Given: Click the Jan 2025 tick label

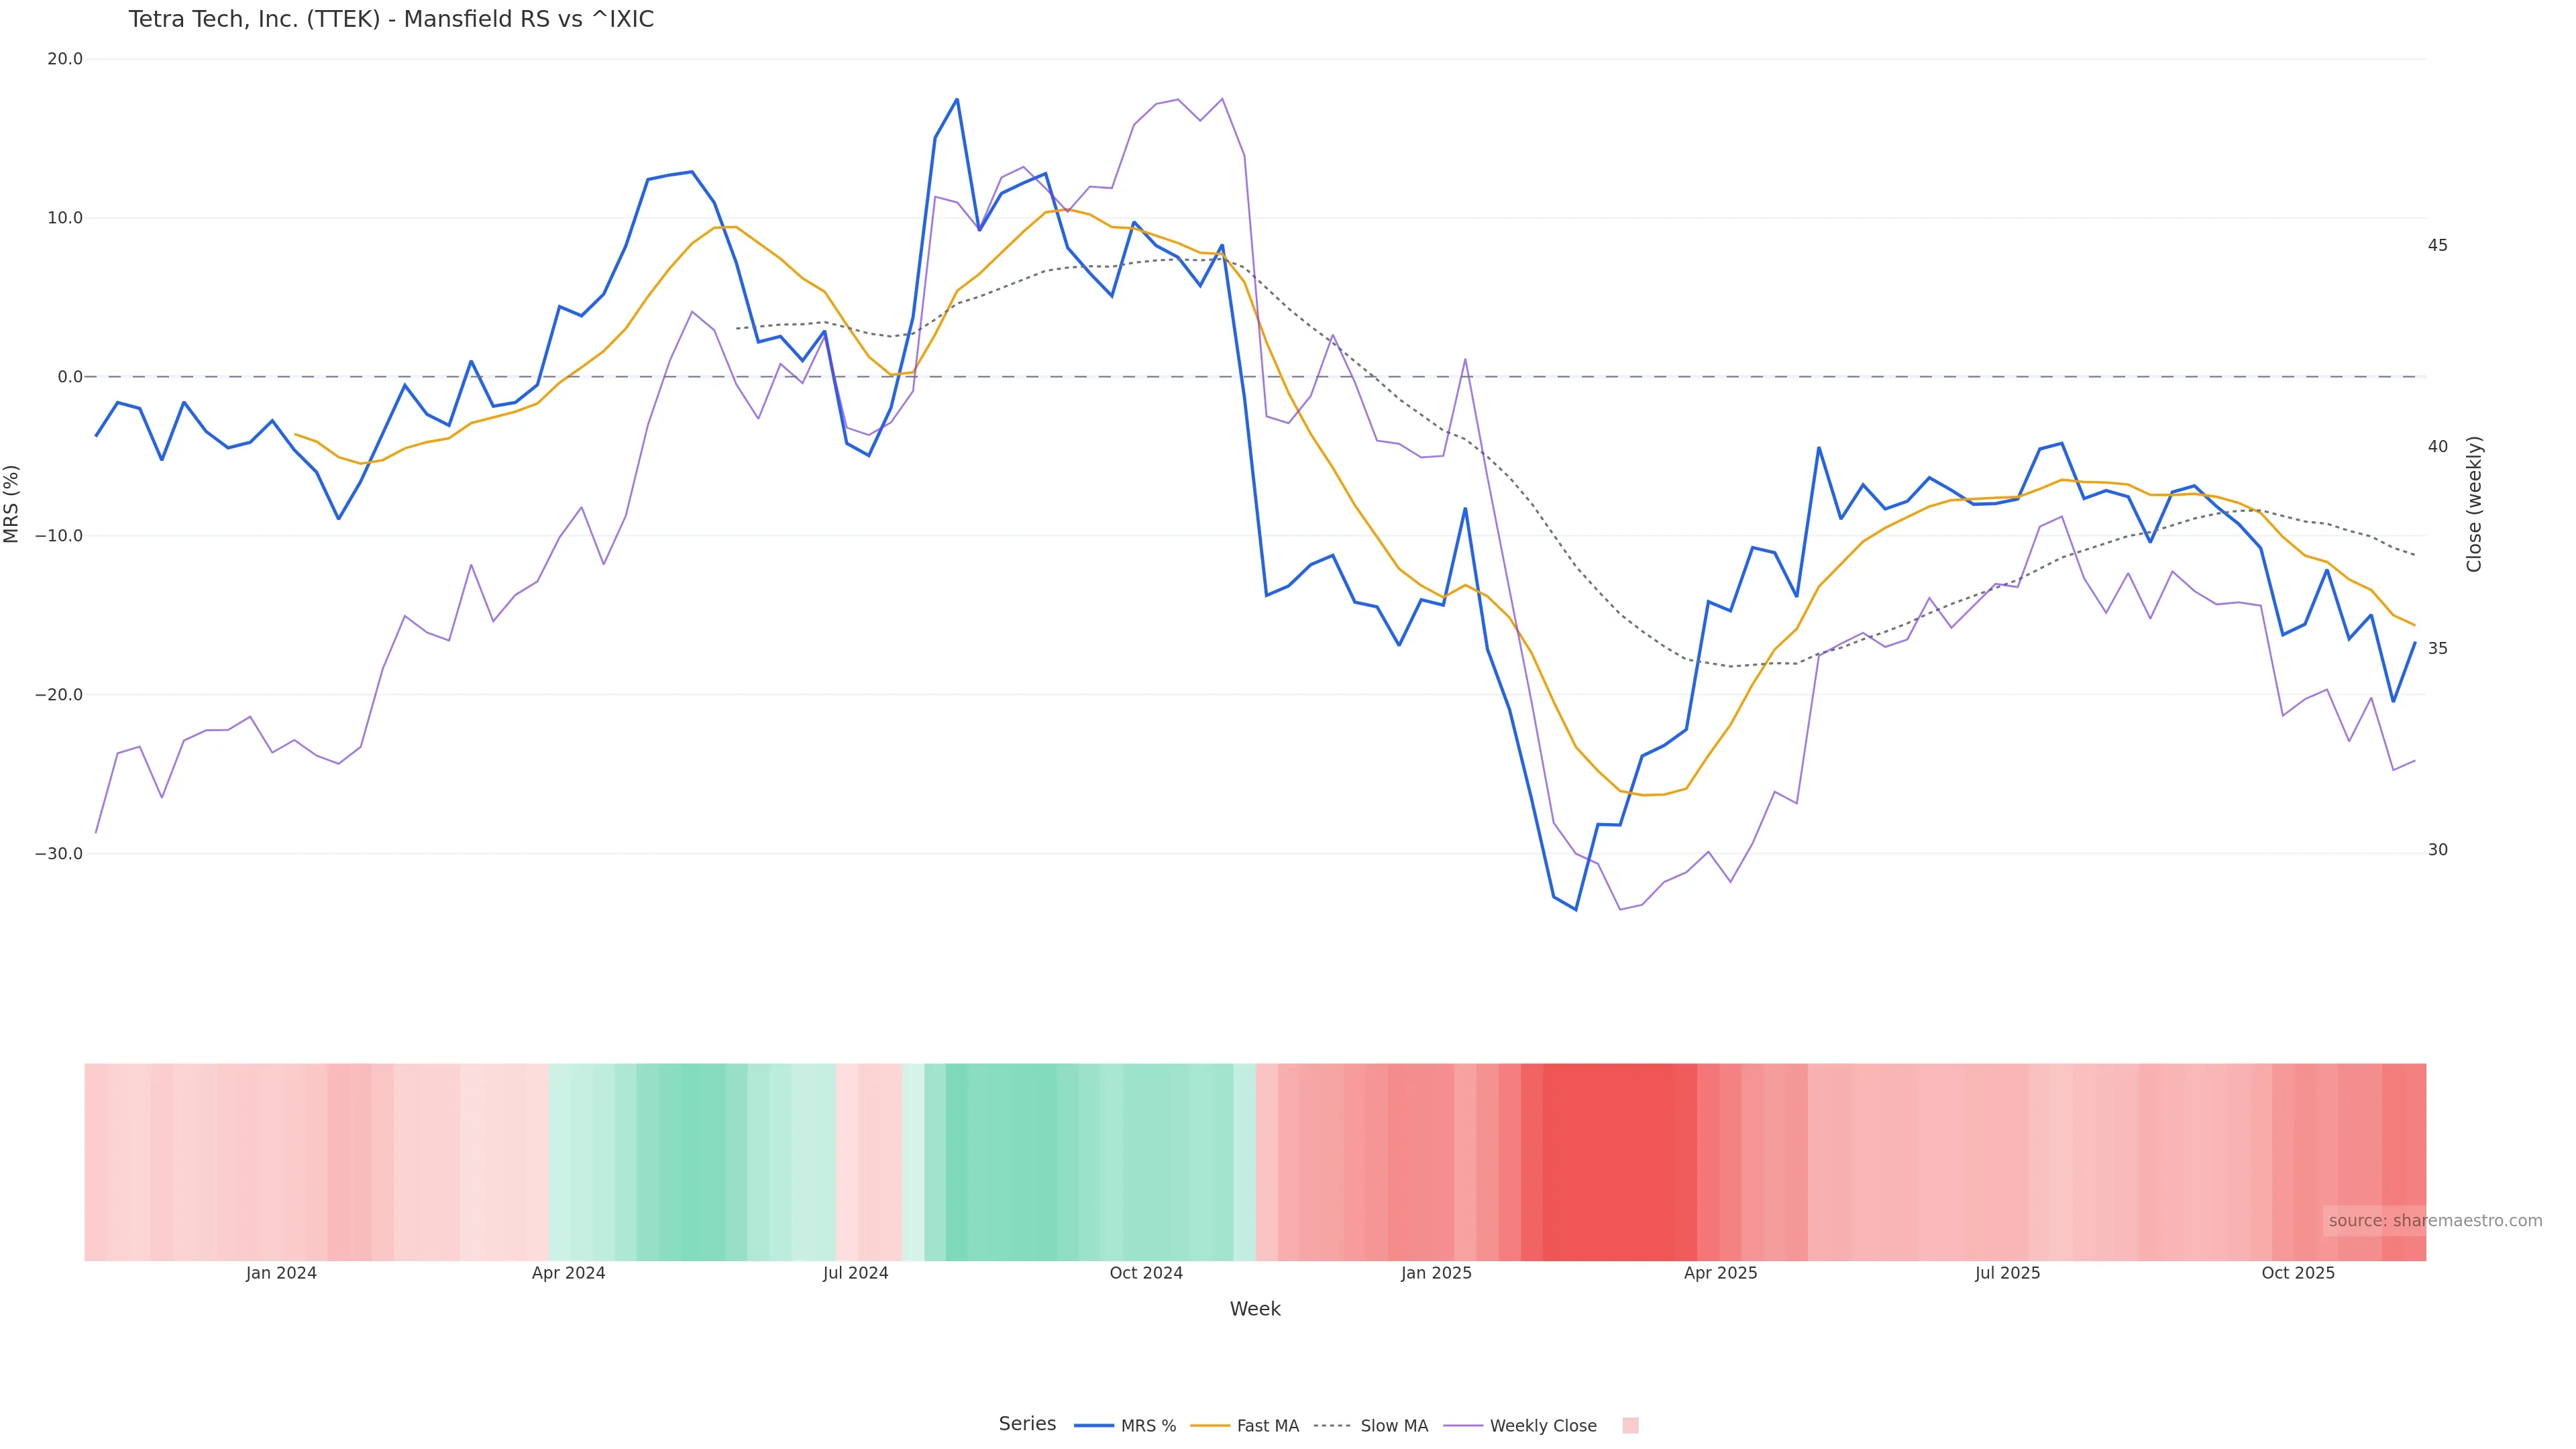Looking at the screenshot, I should 1436,1273.
